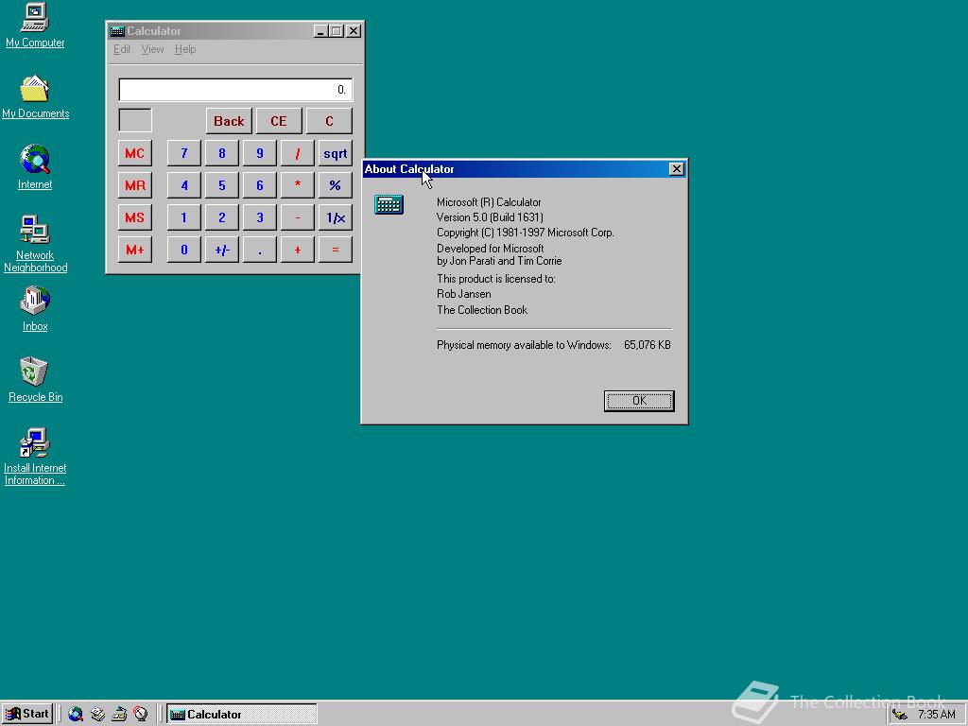Screen dimensions: 968x726
Task: Open the Start menu
Action: coord(27,715)
